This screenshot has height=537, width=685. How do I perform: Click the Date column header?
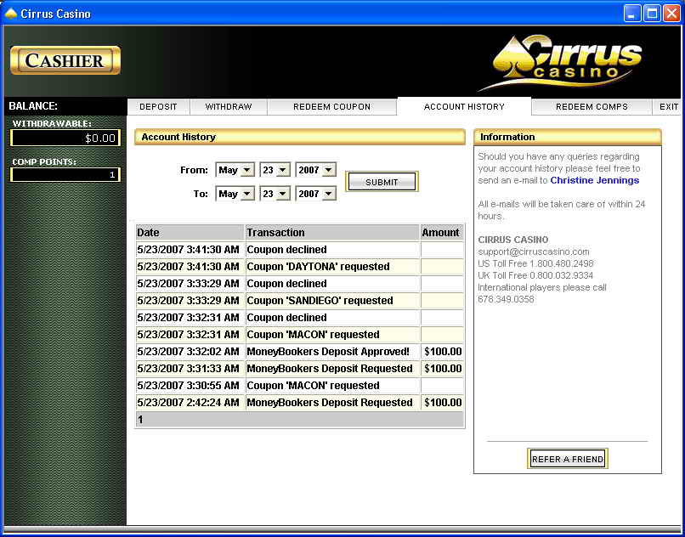[x=190, y=233]
